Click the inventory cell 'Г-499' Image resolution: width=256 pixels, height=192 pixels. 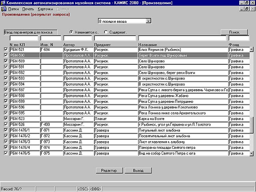52,124
